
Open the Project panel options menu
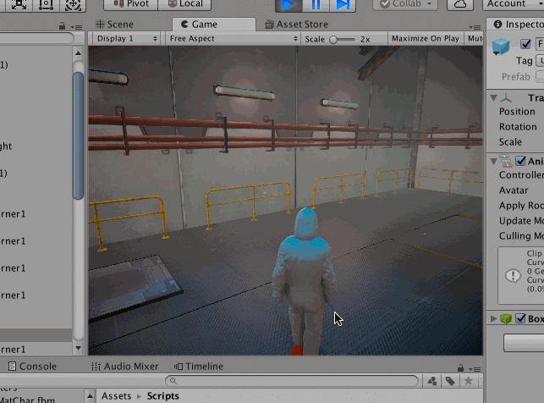(475, 369)
